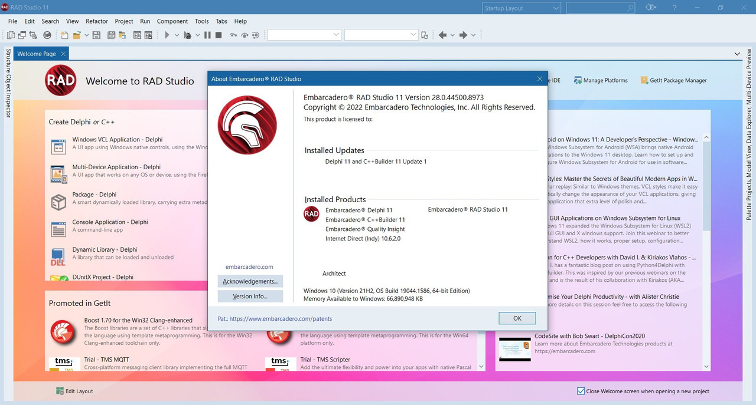Click the Boost 1.70 Win32 helmet icon

[x=63, y=332]
